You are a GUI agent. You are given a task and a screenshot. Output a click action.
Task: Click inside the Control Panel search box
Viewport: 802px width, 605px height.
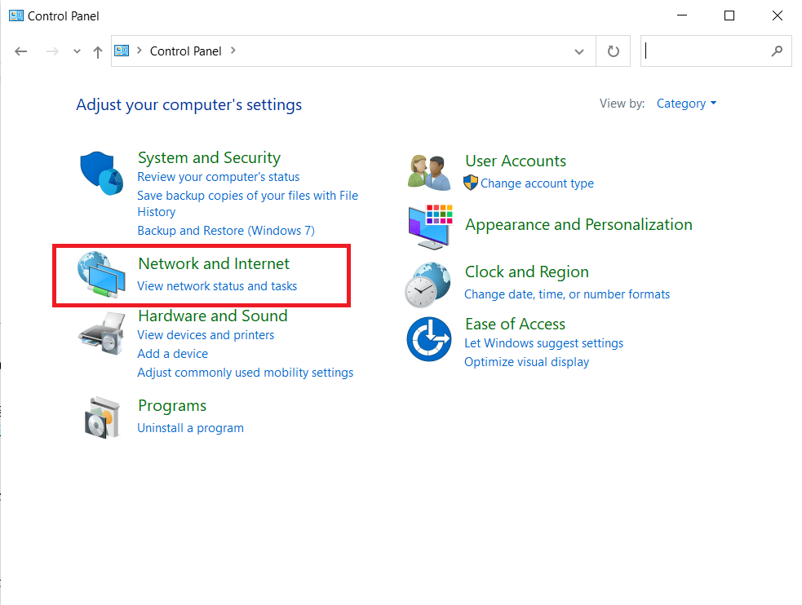(706, 51)
